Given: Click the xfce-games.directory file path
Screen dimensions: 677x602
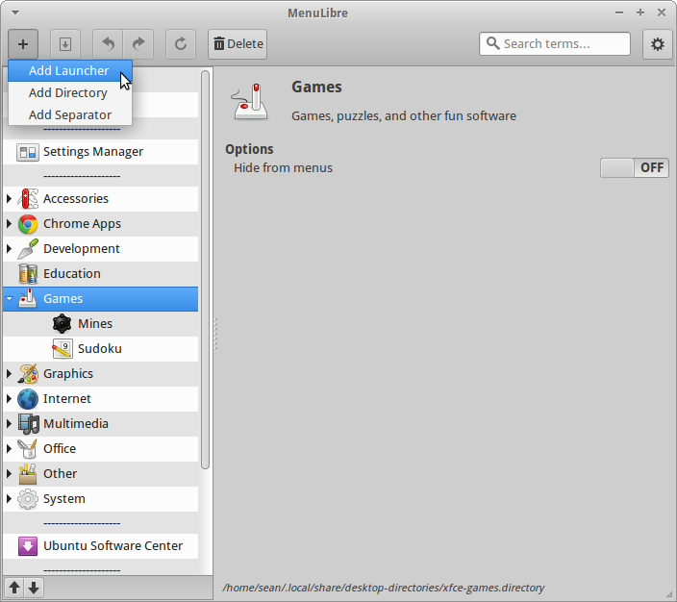Looking at the screenshot, I should click(383, 588).
